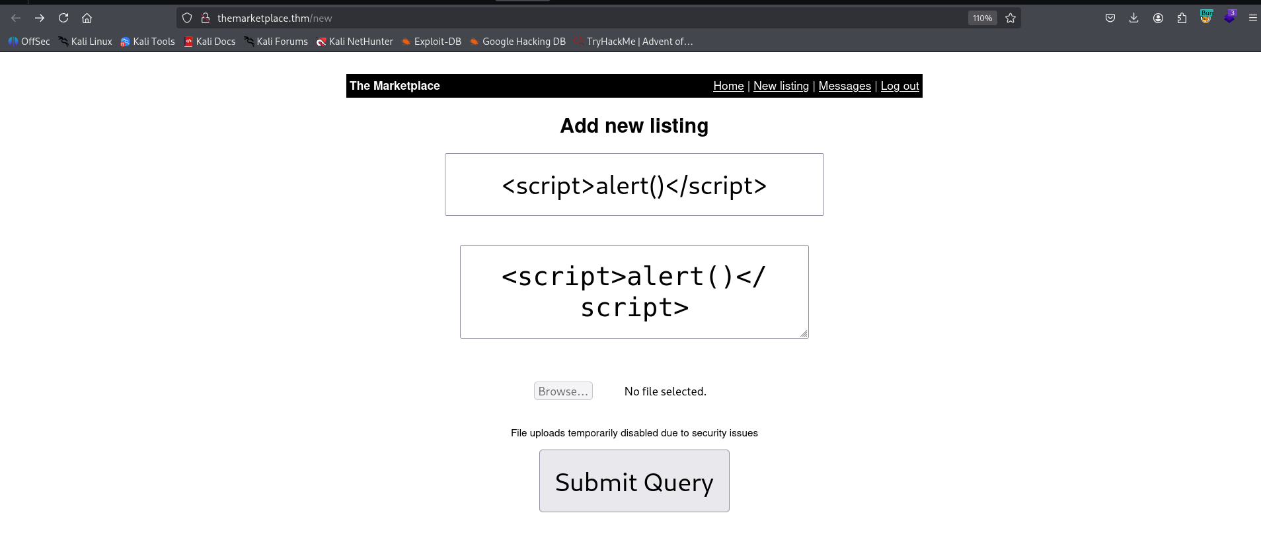Open the TryHackMe Advent bookmark
The height and width of the screenshot is (540, 1261).
[x=633, y=42]
